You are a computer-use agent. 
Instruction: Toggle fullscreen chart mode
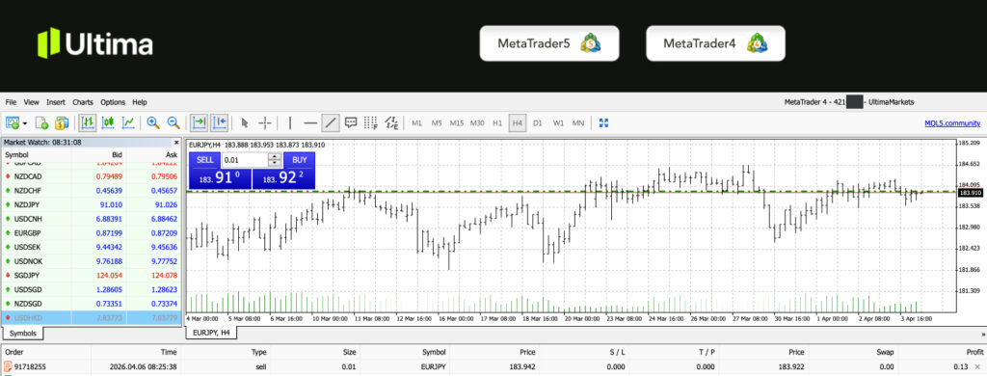coord(603,122)
